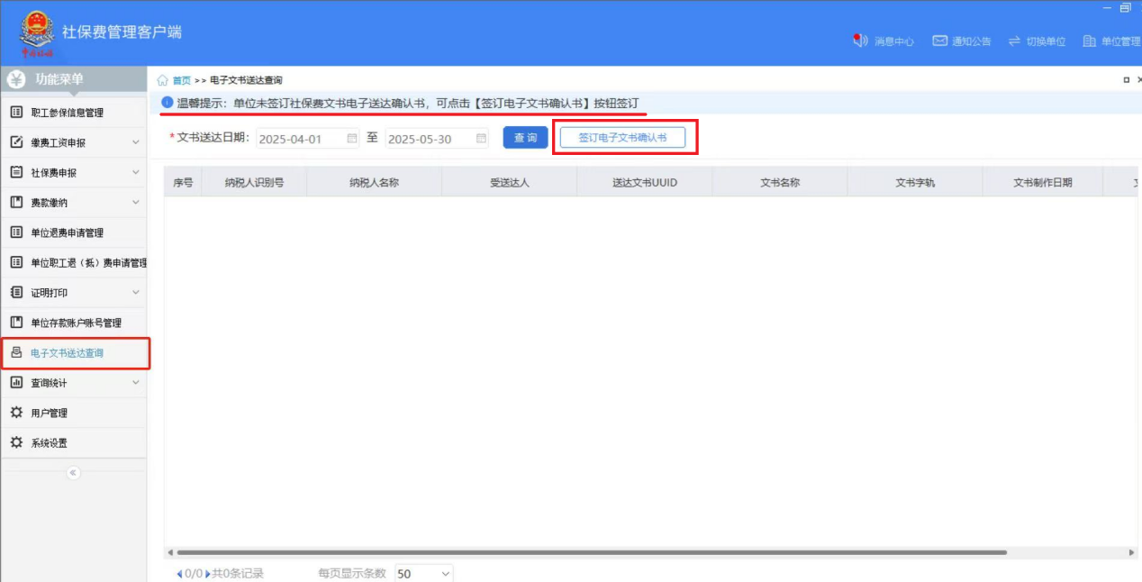The height and width of the screenshot is (582, 1142).
Task: Click the 文书名称 column header
Action: point(779,182)
